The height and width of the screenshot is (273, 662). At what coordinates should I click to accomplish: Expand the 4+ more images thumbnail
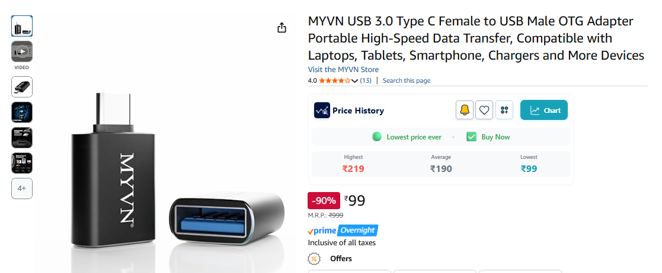pyautogui.click(x=22, y=188)
